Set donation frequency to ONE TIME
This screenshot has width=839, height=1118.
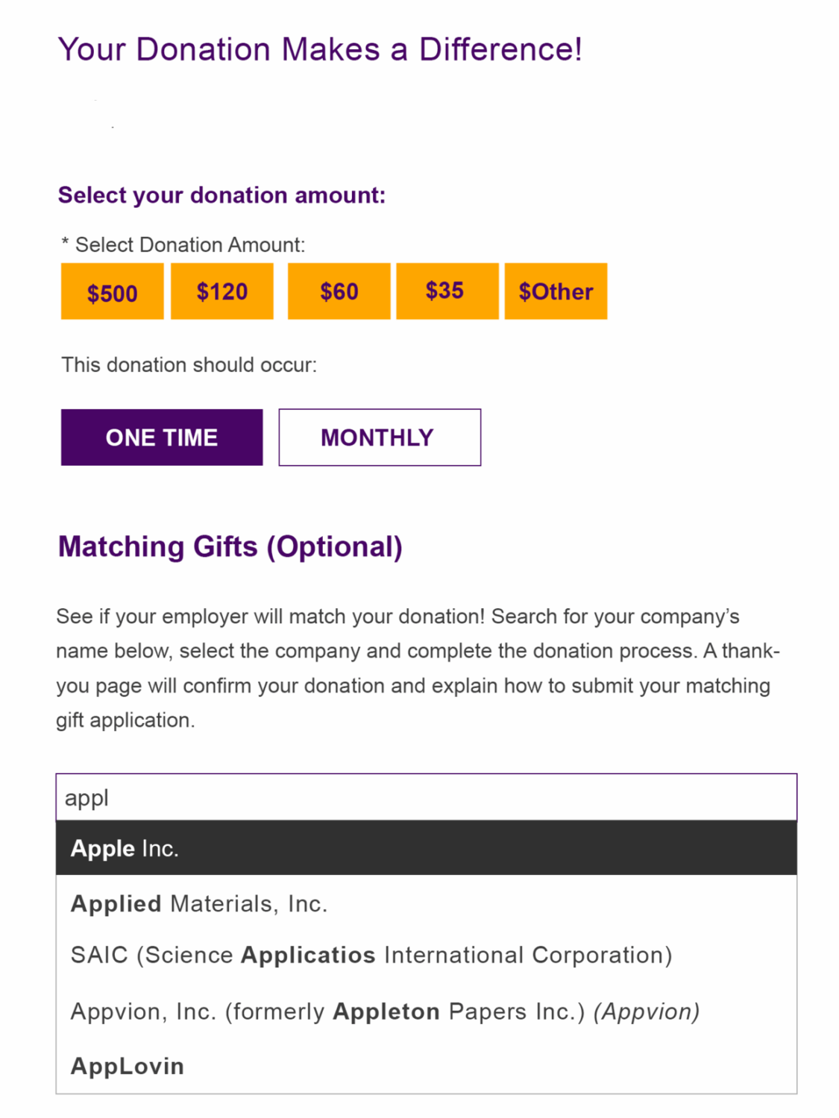pos(161,438)
